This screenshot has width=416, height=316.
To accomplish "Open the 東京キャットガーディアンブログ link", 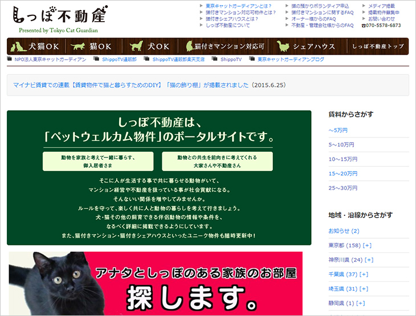I will coord(290,59).
